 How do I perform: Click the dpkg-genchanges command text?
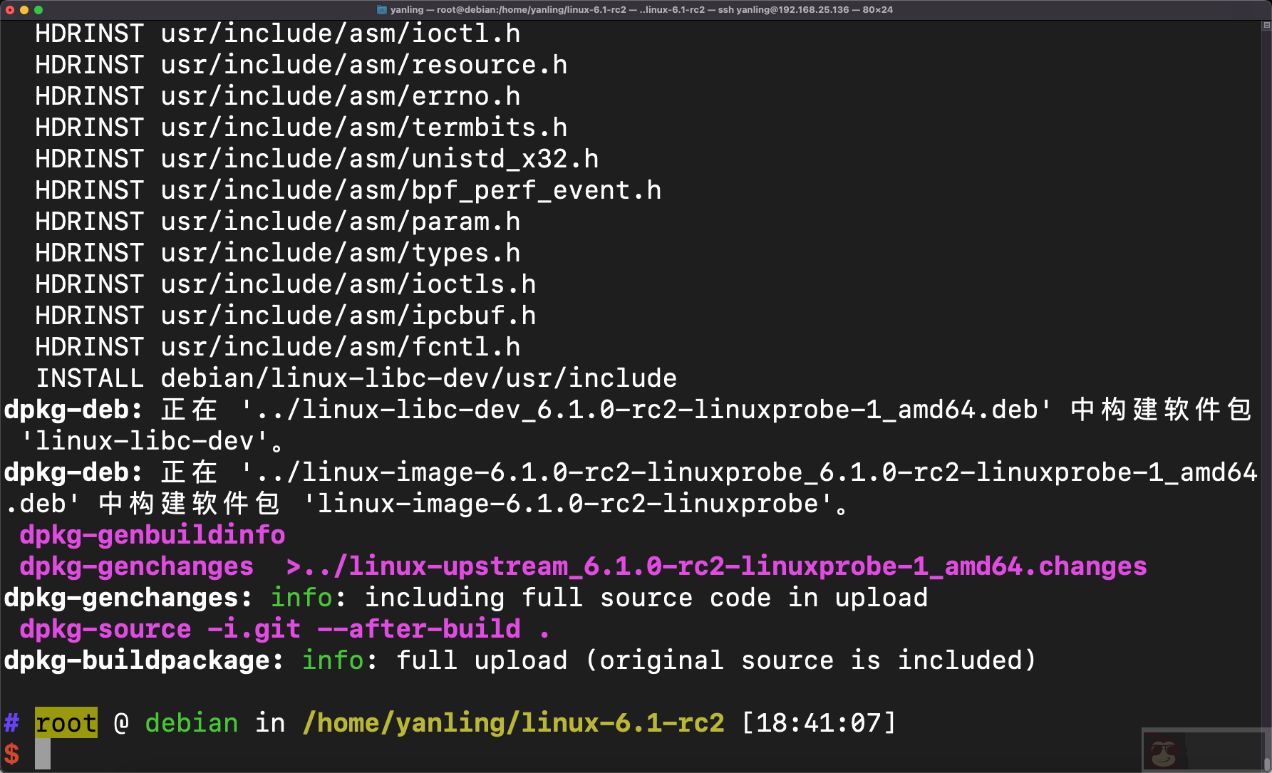(135, 566)
